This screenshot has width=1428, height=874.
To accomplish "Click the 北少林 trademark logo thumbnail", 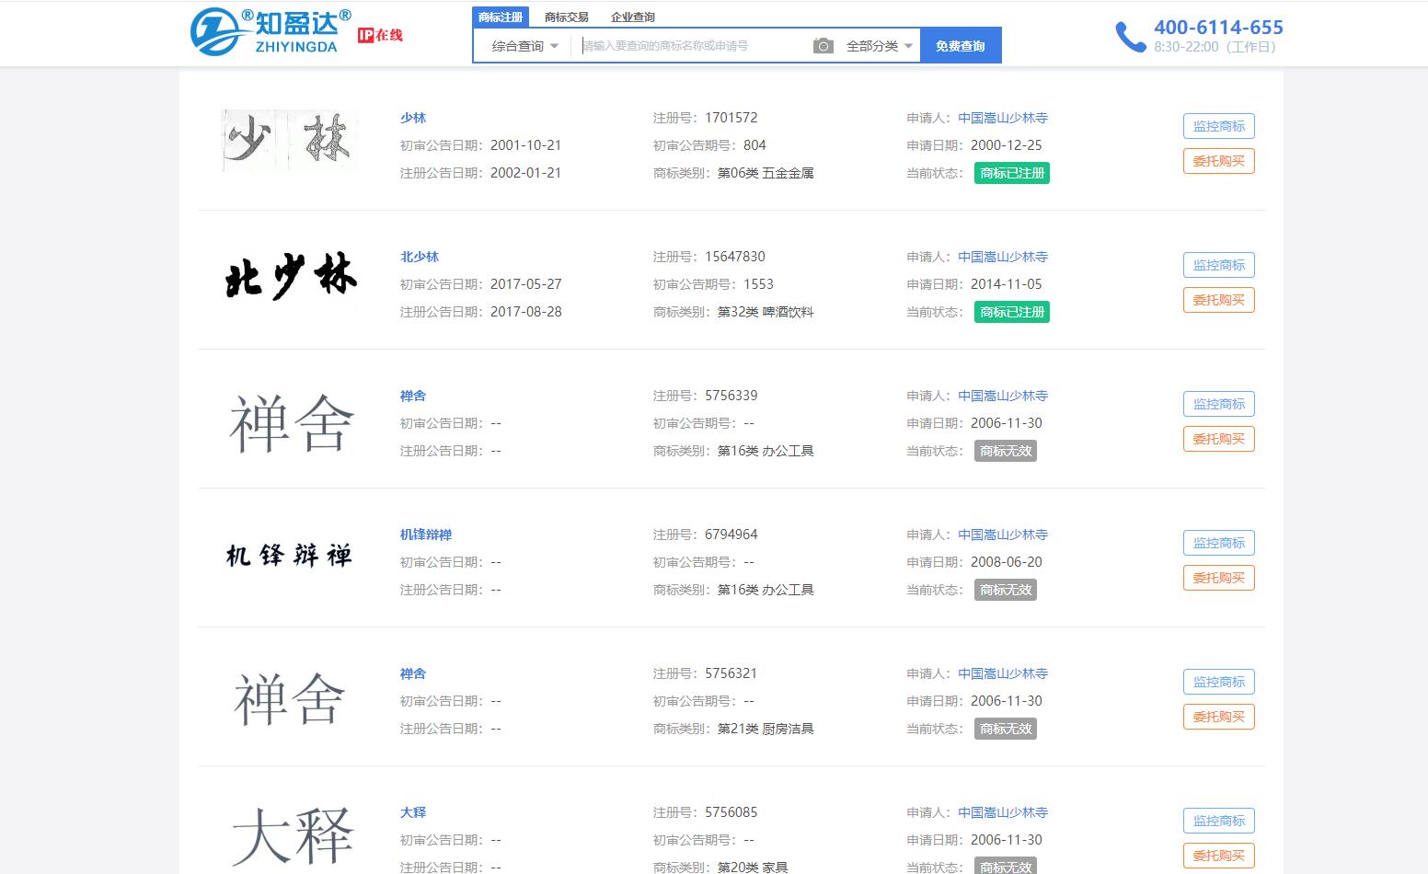I will tap(290, 278).
